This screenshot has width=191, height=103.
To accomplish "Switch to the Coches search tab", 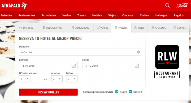I will tap(180, 28).
